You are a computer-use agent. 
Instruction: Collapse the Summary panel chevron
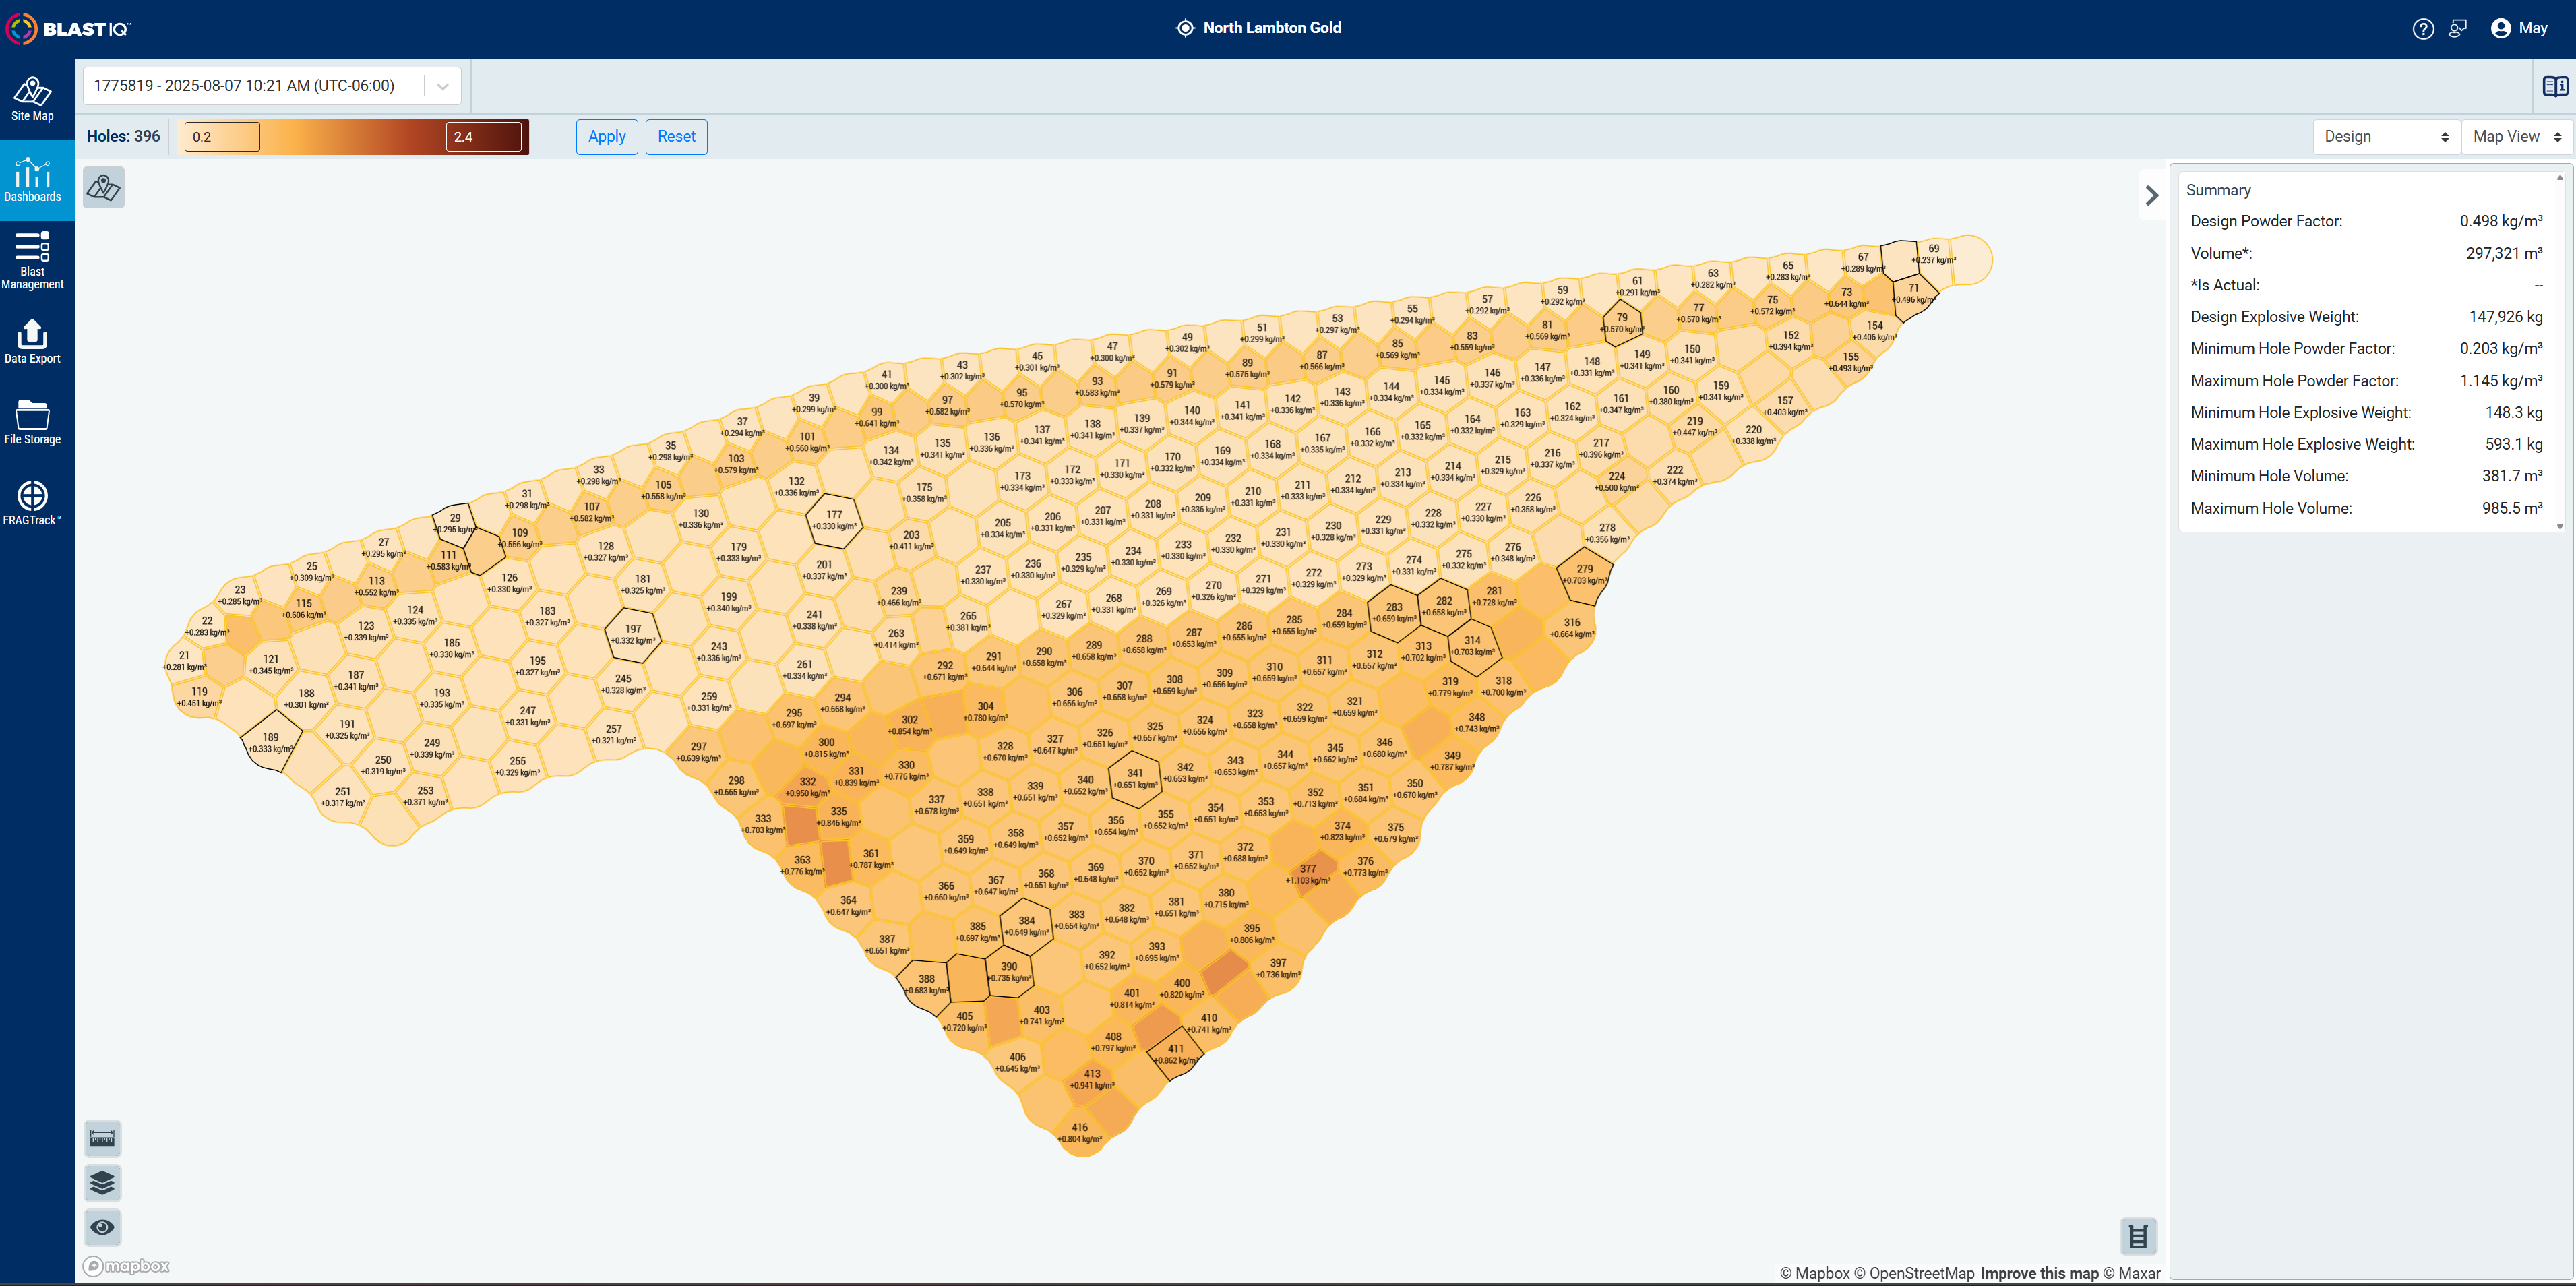2152,196
